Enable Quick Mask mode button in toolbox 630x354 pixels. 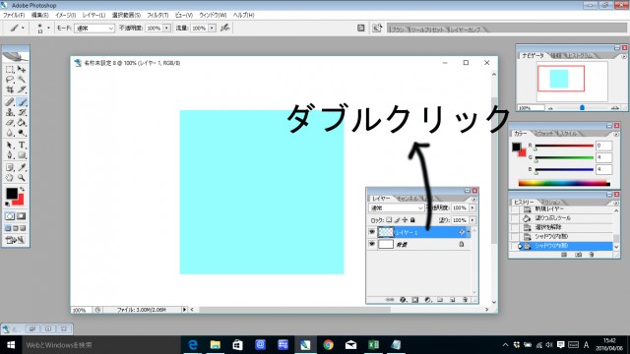click(22, 216)
